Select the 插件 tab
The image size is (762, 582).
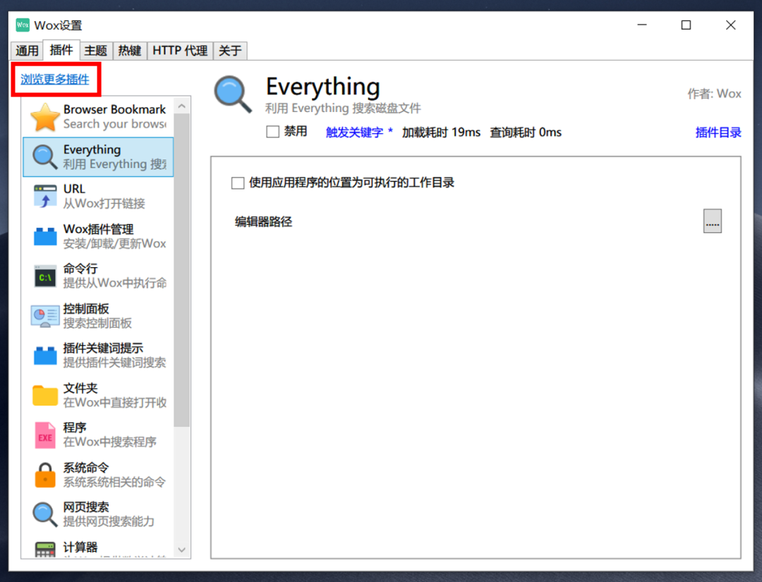(61, 50)
